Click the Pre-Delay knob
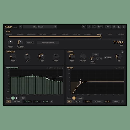This screenshot has height=130, width=130. (20, 42)
